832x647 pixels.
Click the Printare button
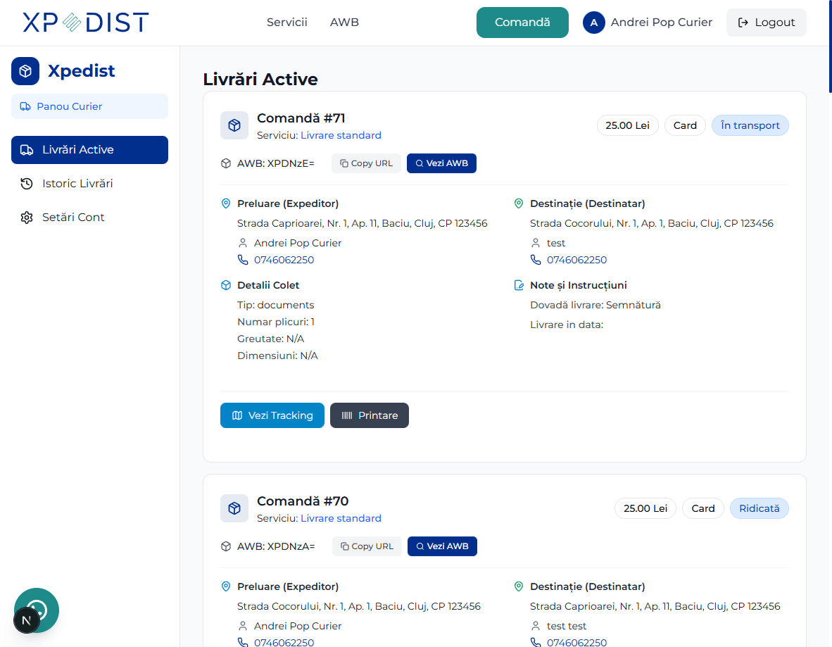pyautogui.click(x=370, y=415)
